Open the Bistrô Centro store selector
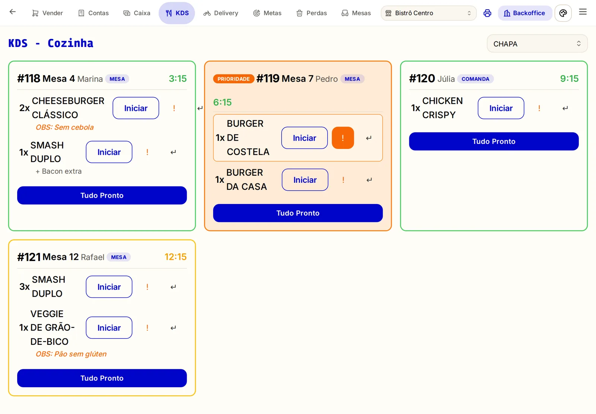596x414 pixels. click(428, 13)
